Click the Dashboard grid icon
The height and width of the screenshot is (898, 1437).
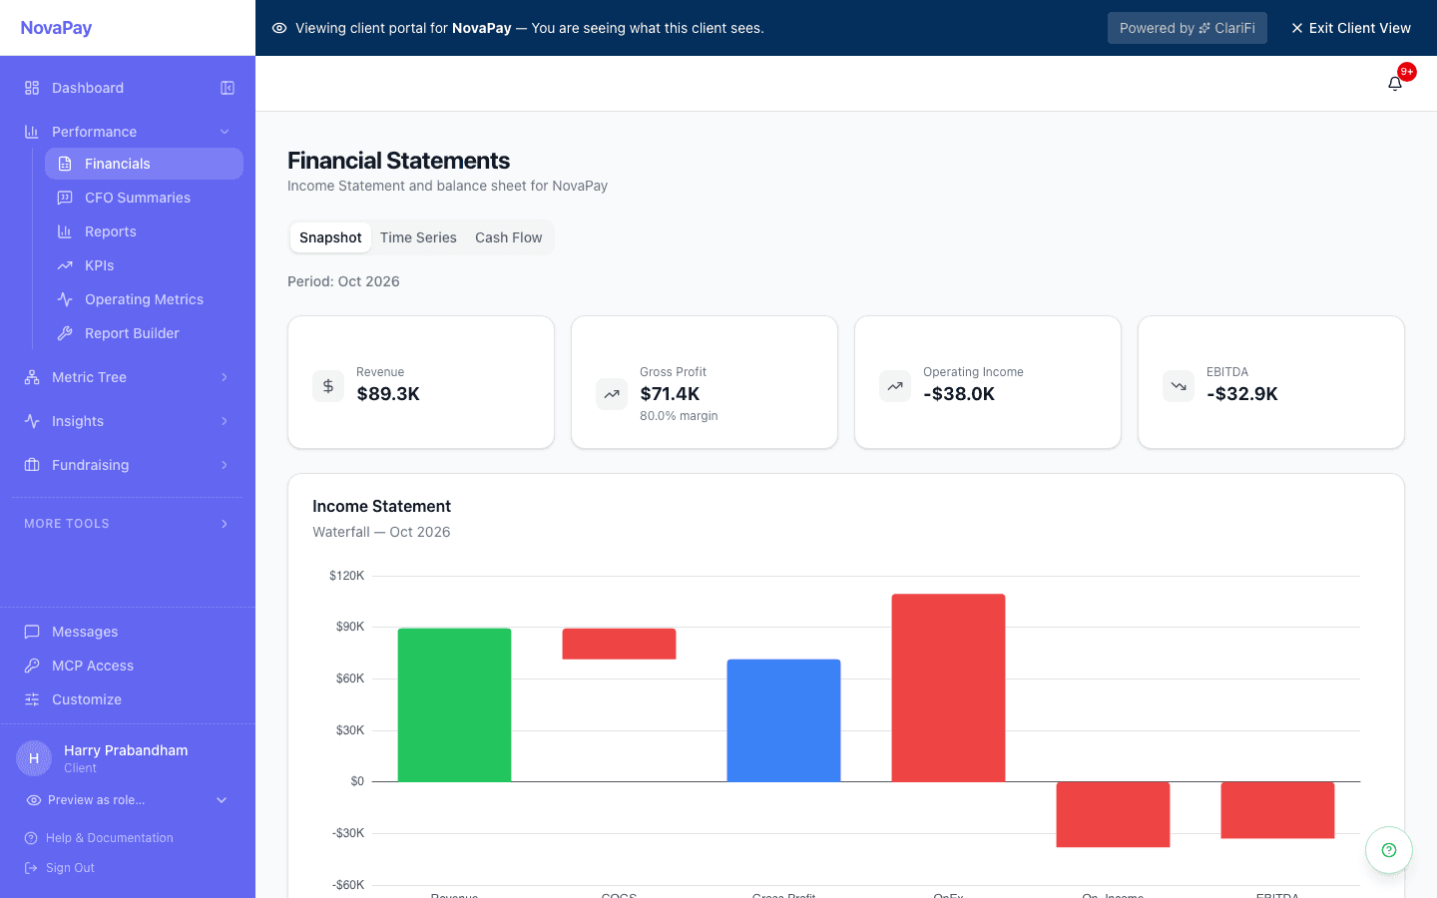coord(32,88)
